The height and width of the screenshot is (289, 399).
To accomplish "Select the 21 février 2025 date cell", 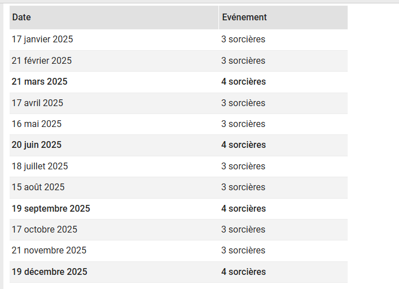I will 42,60.
